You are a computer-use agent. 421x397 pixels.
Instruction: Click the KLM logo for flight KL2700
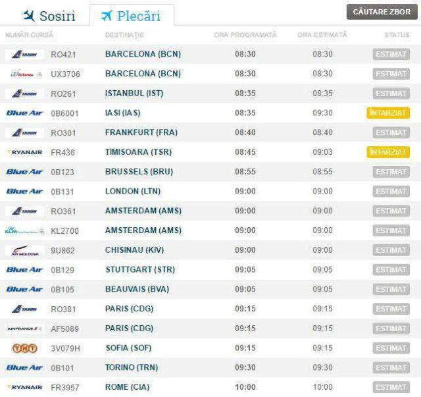pyautogui.click(x=24, y=230)
